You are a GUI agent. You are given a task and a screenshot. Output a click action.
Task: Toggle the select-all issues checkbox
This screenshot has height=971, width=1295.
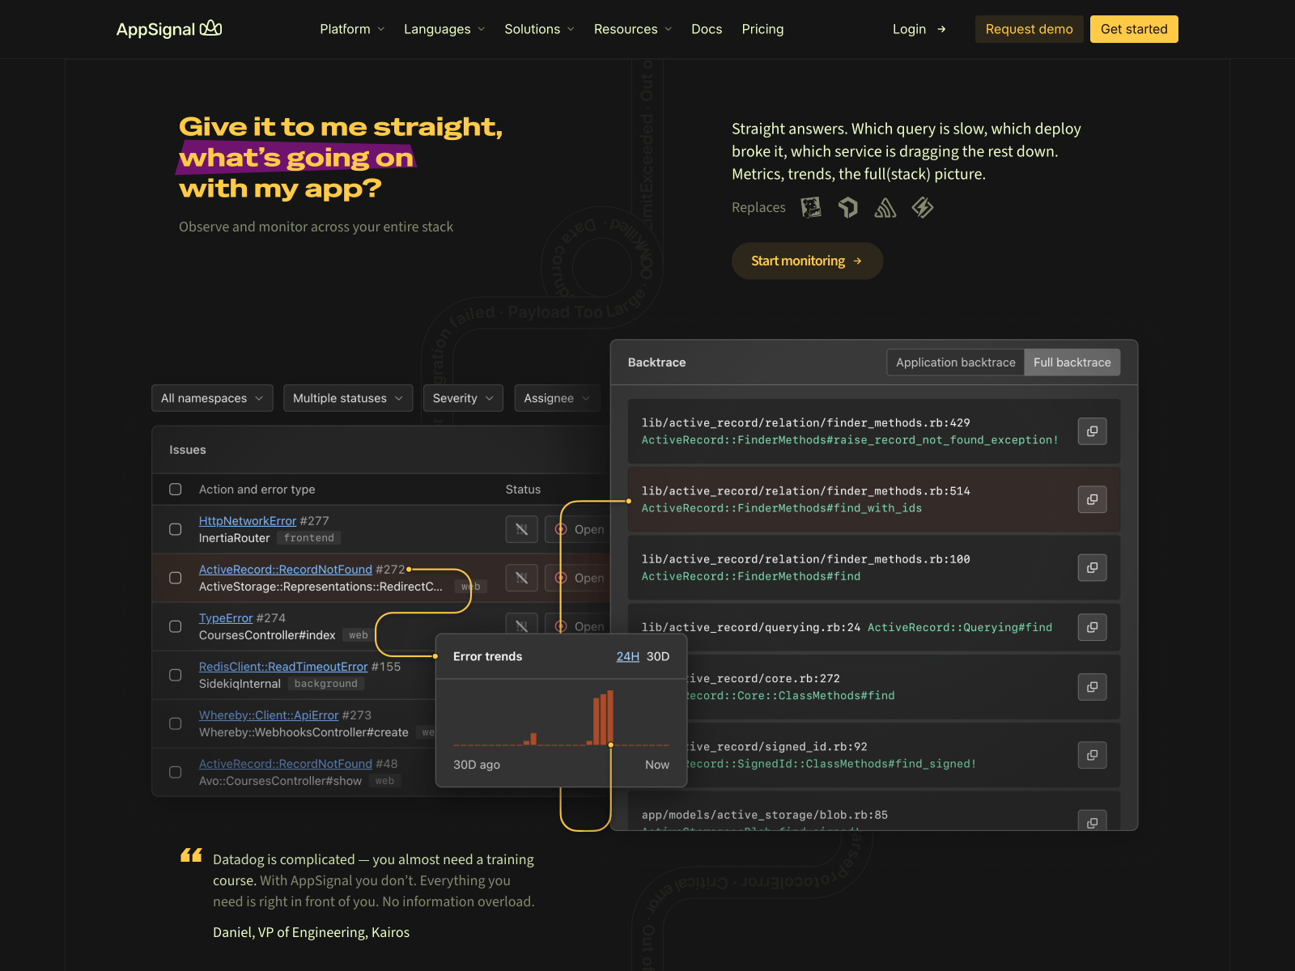[x=175, y=490]
